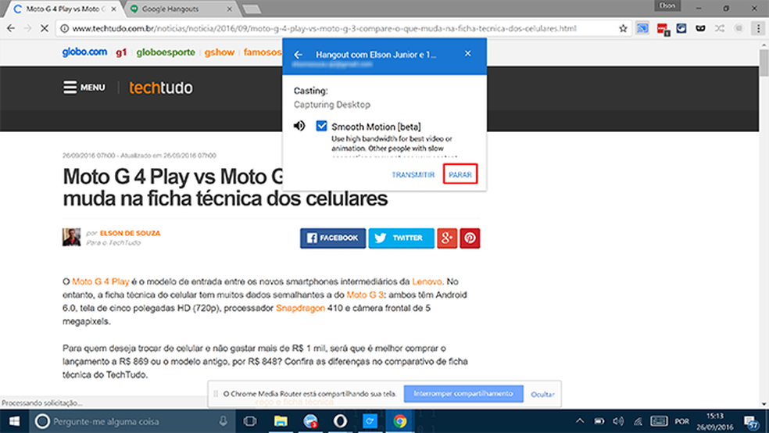Uncheck the Smooth Motion [beta] checkbox
Screen dimensions: 769x433
321,126
